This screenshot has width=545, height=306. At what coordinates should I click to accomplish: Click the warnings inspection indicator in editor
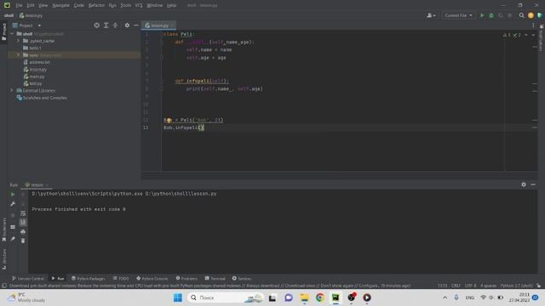[511, 35]
